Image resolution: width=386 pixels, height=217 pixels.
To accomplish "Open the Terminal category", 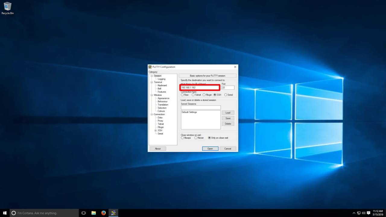I will [x=158, y=82].
